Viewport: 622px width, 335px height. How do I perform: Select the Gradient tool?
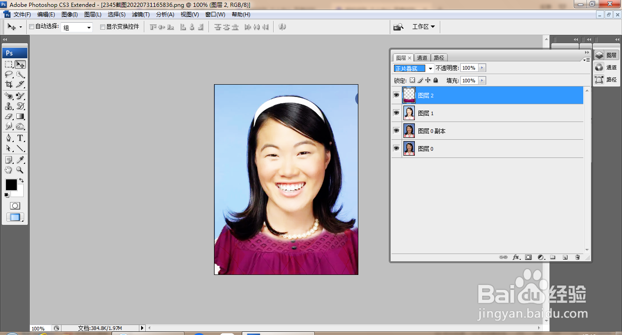(20, 116)
